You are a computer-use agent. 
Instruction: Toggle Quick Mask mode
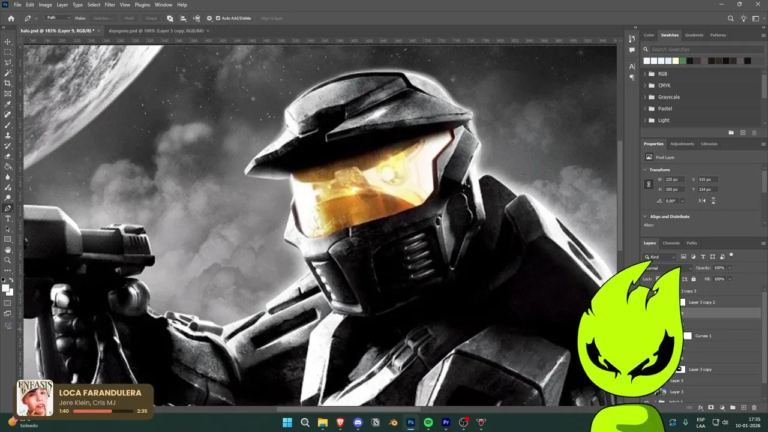[8, 303]
